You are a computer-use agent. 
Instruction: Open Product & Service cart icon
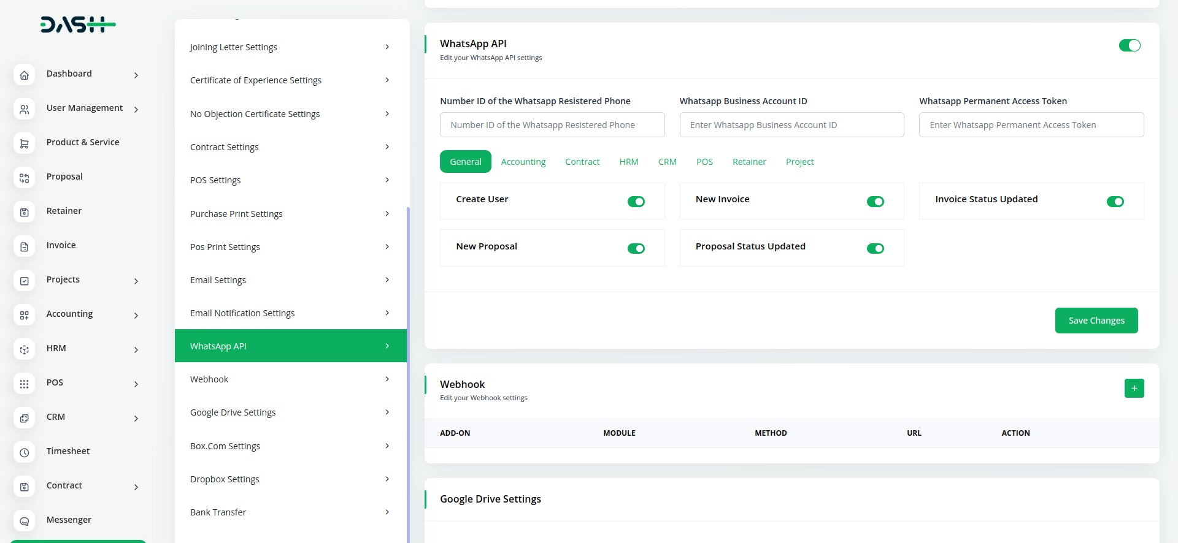[x=24, y=143]
